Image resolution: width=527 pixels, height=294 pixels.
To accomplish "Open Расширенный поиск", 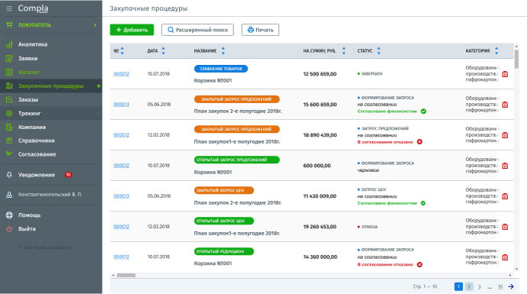I will pos(197,30).
